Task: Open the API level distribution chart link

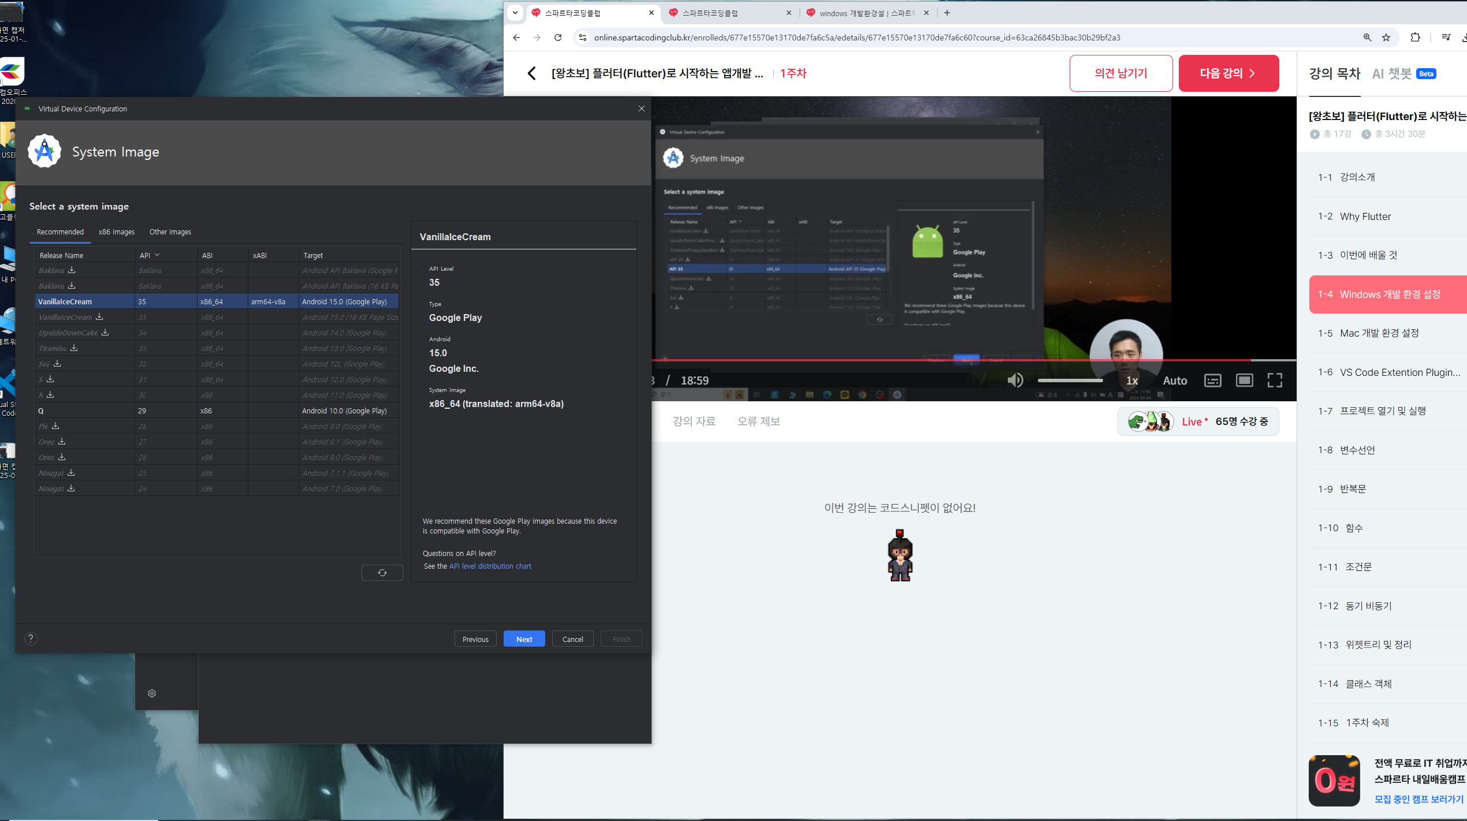Action: (x=490, y=566)
